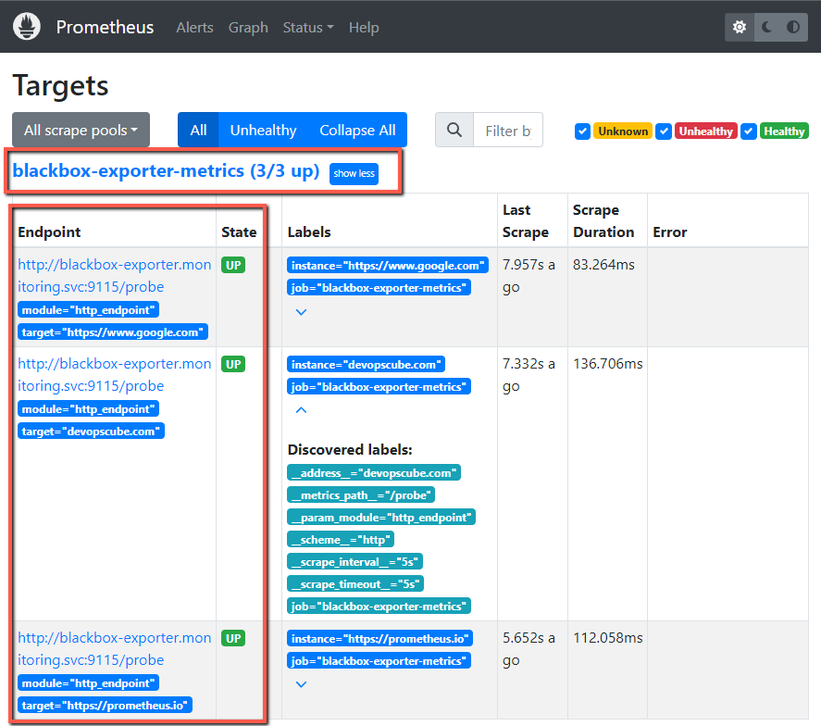The width and height of the screenshot is (821, 726).
Task: Switch to the Unhealthy targets view
Action: coord(262,130)
